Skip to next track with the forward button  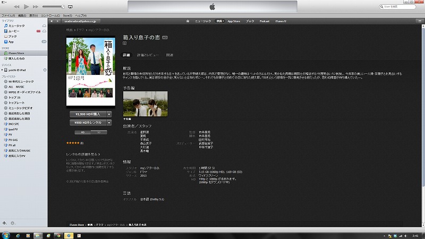coord(35,7)
